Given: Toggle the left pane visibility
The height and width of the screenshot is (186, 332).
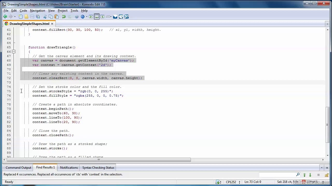Looking at the screenshot, I should pyautogui.click(x=91, y=17).
